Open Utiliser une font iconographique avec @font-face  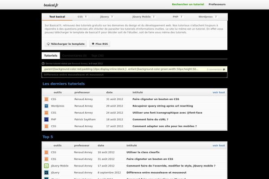coord(167,113)
